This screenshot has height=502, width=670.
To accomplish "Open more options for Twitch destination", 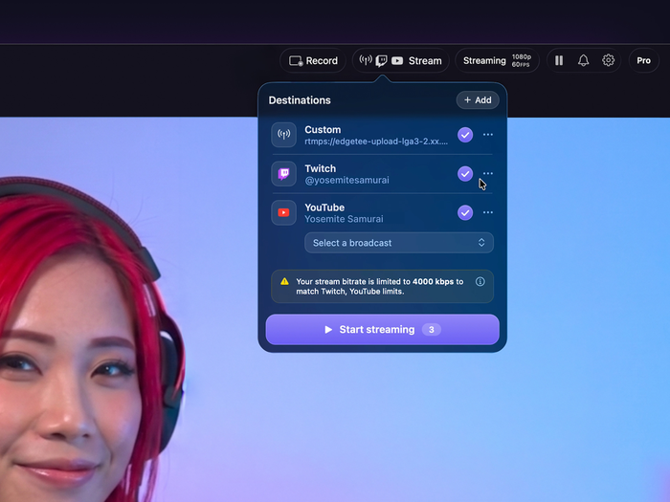I will (x=488, y=173).
